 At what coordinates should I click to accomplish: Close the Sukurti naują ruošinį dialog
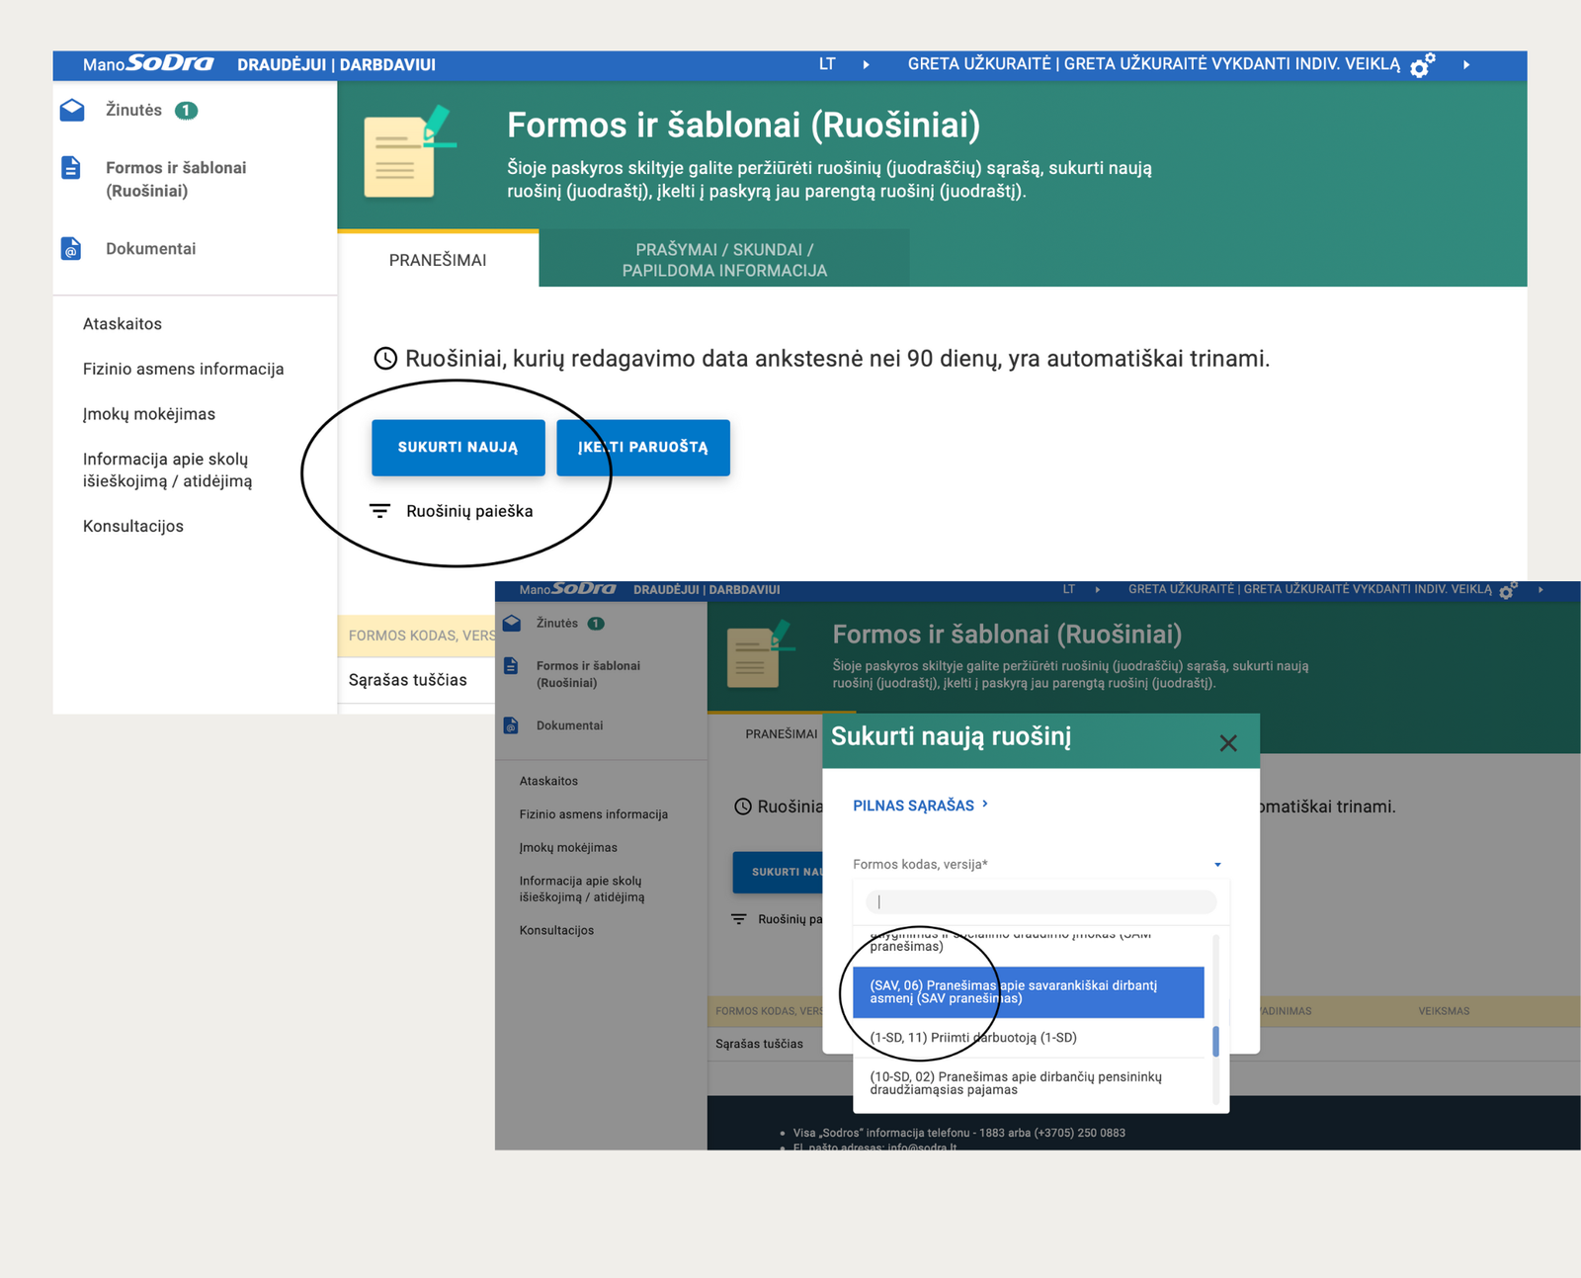pos(1228,743)
